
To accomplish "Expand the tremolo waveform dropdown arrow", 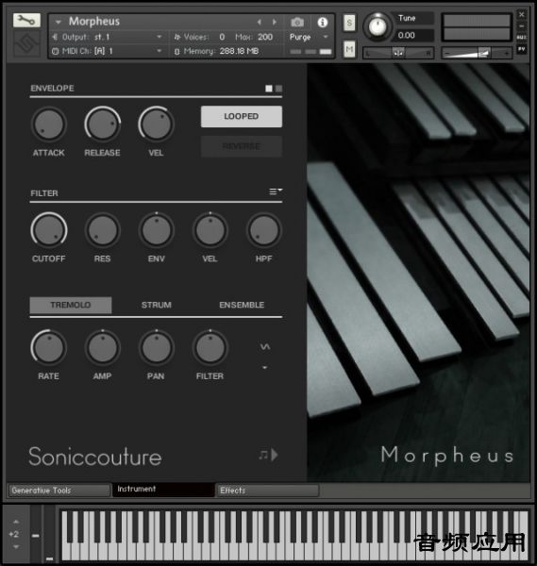I will point(264,368).
